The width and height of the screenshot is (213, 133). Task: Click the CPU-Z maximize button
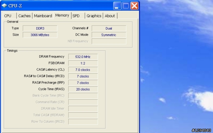click(126, 6)
